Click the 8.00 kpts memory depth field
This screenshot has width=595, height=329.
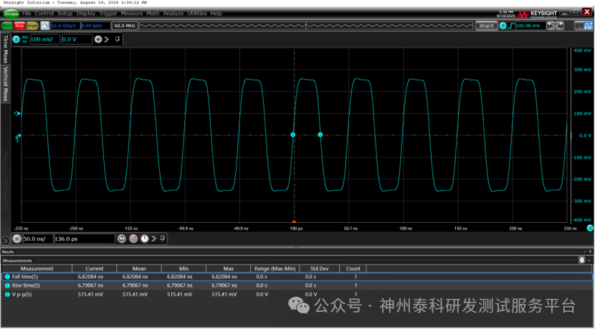(x=95, y=25)
